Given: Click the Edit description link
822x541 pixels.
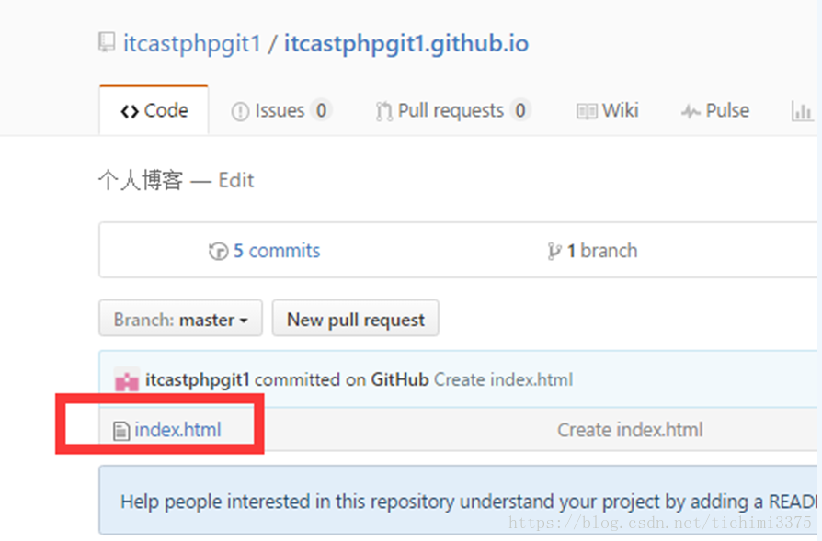Looking at the screenshot, I should click(236, 181).
